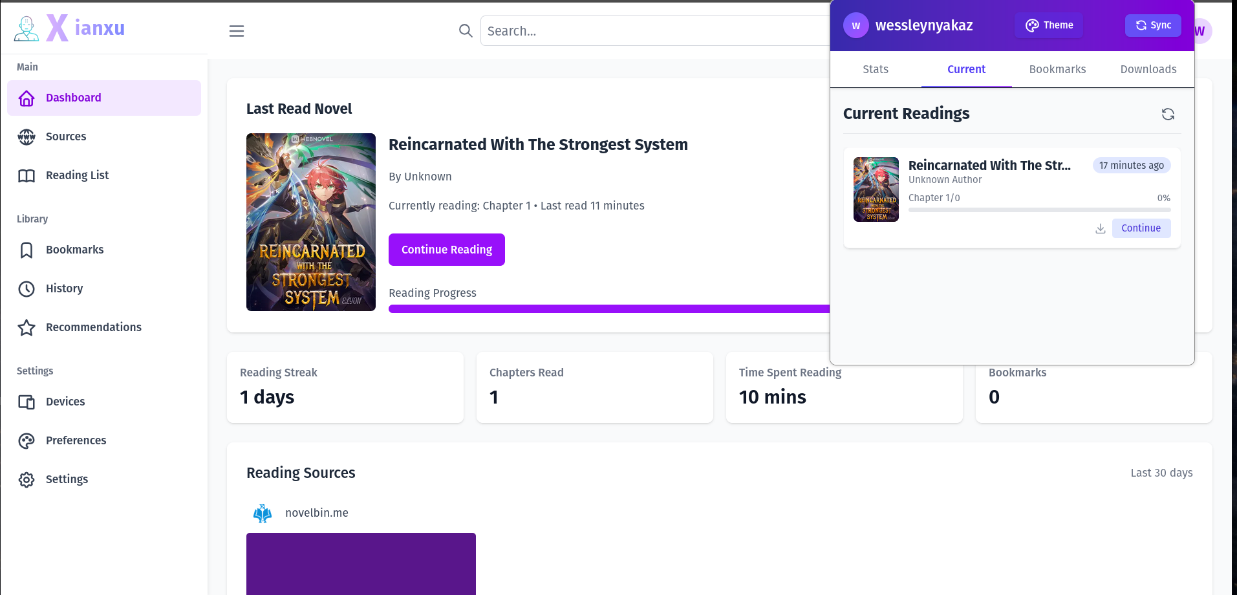Click the novel thumbnail in Current Readings
The height and width of the screenshot is (595, 1237).
coord(876,189)
